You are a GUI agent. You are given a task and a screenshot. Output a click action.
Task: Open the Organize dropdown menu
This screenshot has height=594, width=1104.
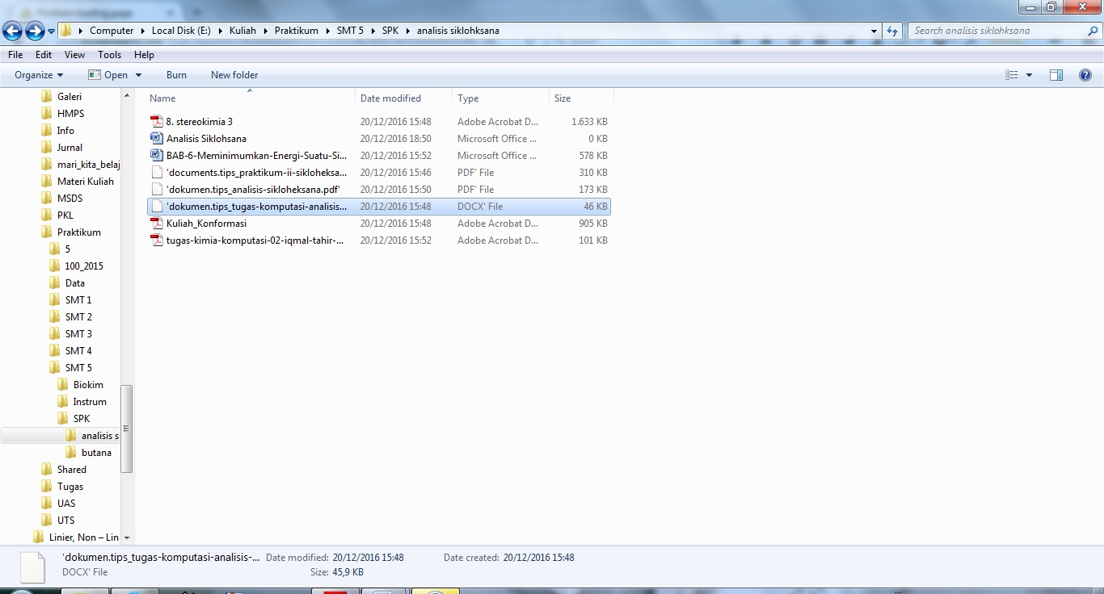[x=38, y=75]
